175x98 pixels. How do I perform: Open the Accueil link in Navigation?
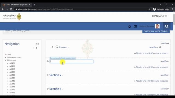click(x=8, y=54)
